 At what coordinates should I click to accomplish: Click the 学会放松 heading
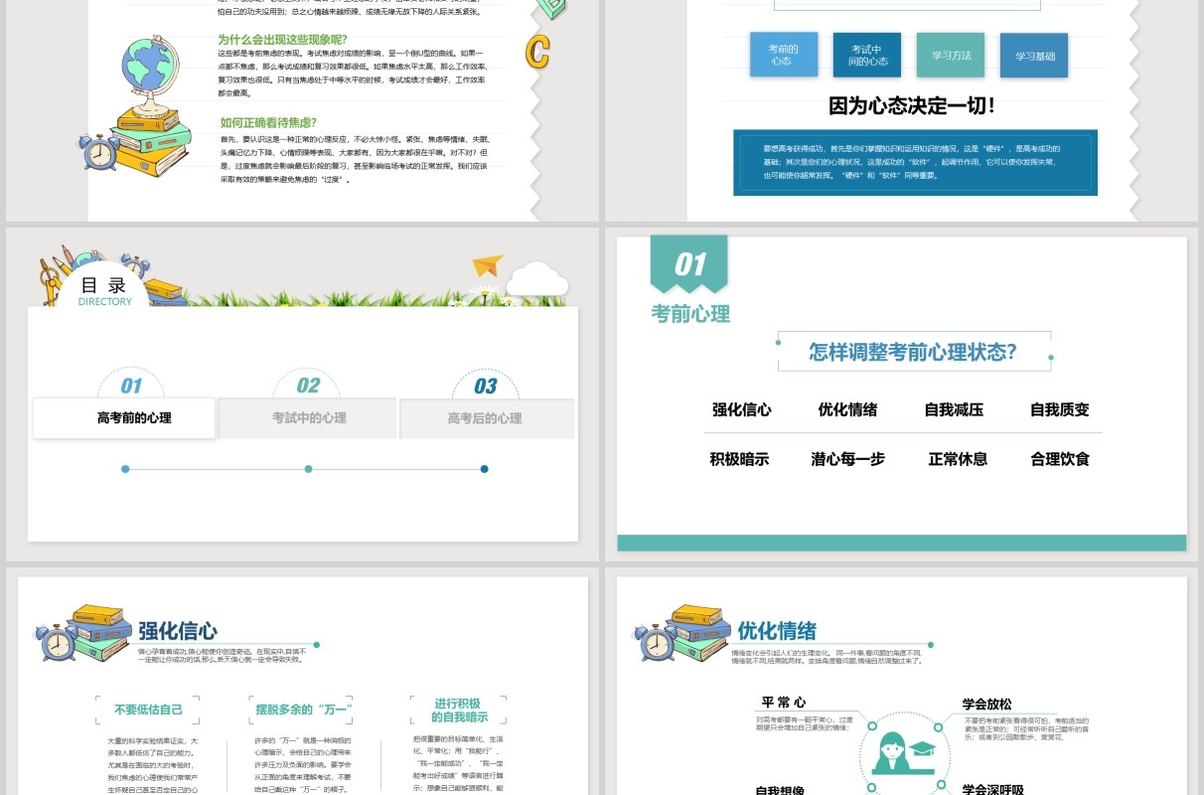[x=987, y=704]
